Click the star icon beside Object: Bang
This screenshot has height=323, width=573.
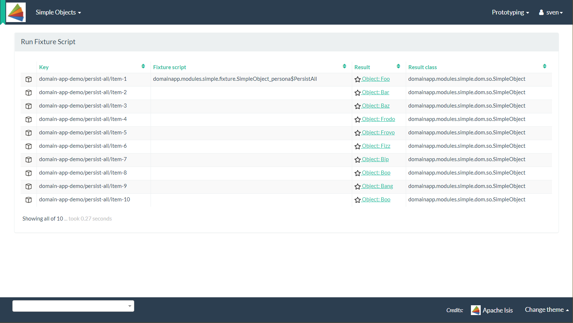pos(358,186)
